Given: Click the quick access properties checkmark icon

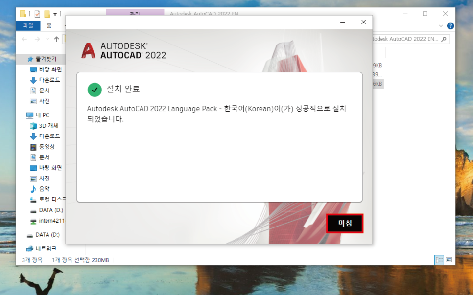Looking at the screenshot, I should point(37,14).
